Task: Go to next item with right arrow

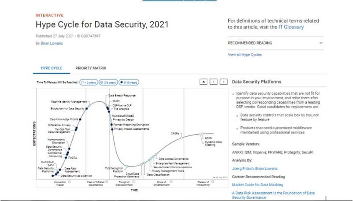Action: [224, 81]
